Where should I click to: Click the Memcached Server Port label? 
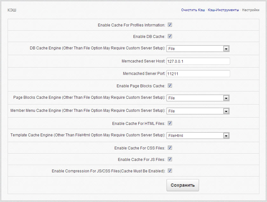click(x=144, y=74)
